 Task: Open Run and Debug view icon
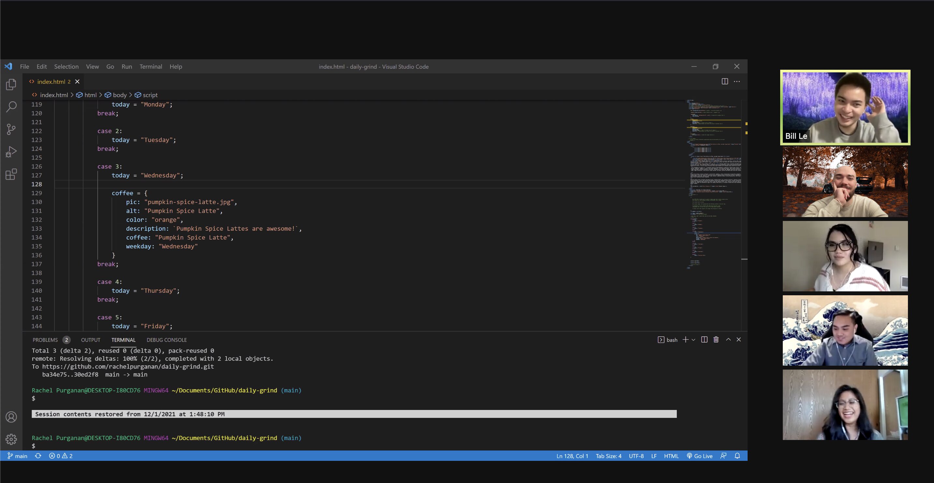point(11,152)
